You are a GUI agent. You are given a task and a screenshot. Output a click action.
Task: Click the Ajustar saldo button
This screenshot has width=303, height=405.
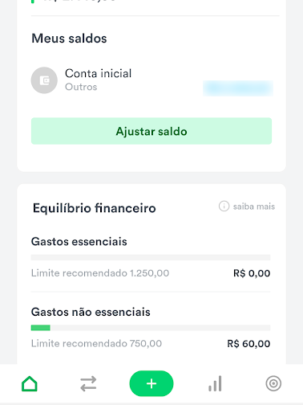click(x=151, y=131)
